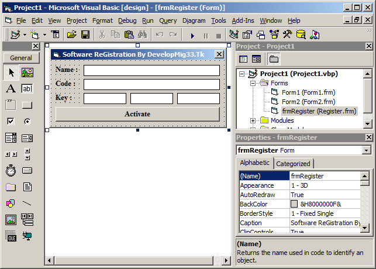This screenshot has height=269, width=376.
Task: Open the Menu Editor
Action: click(55, 35)
